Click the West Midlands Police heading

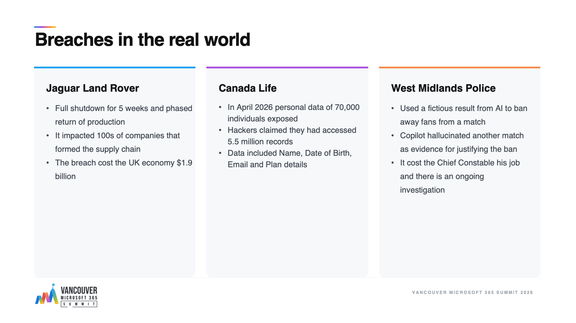[443, 88]
